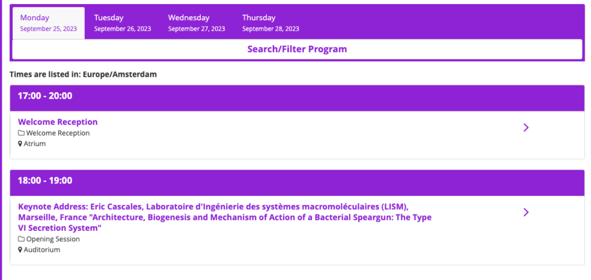Screen dimensions: 591x280
Task: Click the Welcome Reception category label under the title
Action: [x=58, y=133]
